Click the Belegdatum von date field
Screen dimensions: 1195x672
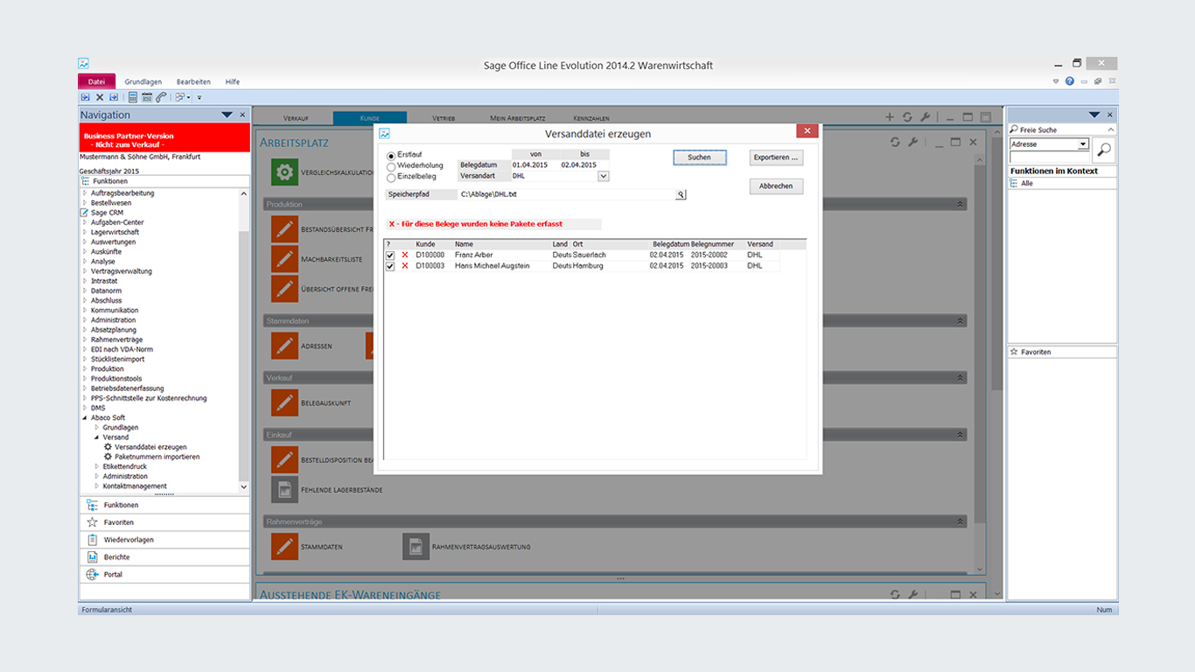click(535, 164)
